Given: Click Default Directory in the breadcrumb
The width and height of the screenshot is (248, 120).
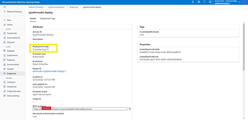Looking at the screenshot, I should [36, 7].
